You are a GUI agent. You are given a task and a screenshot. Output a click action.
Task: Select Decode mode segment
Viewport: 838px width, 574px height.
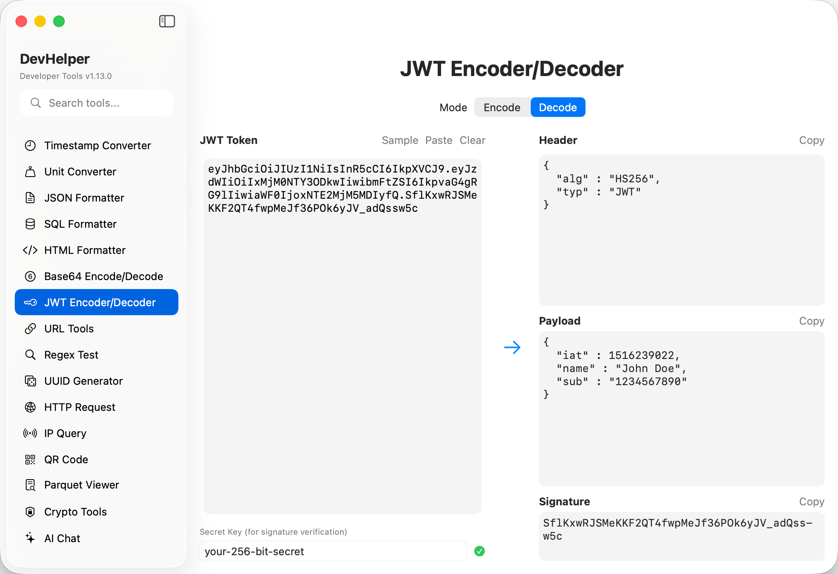click(x=558, y=108)
